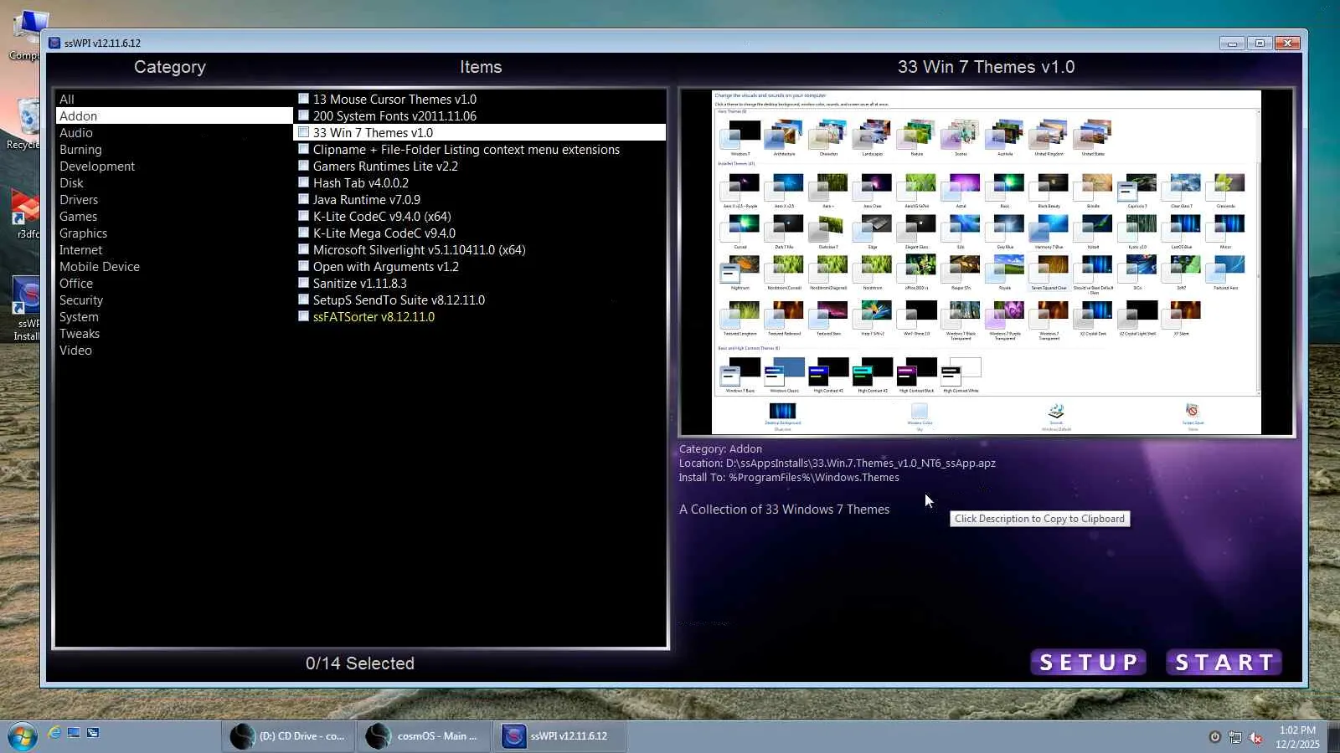
Task: Click the muted volume speaker tray icon
Action: [1255, 737]
